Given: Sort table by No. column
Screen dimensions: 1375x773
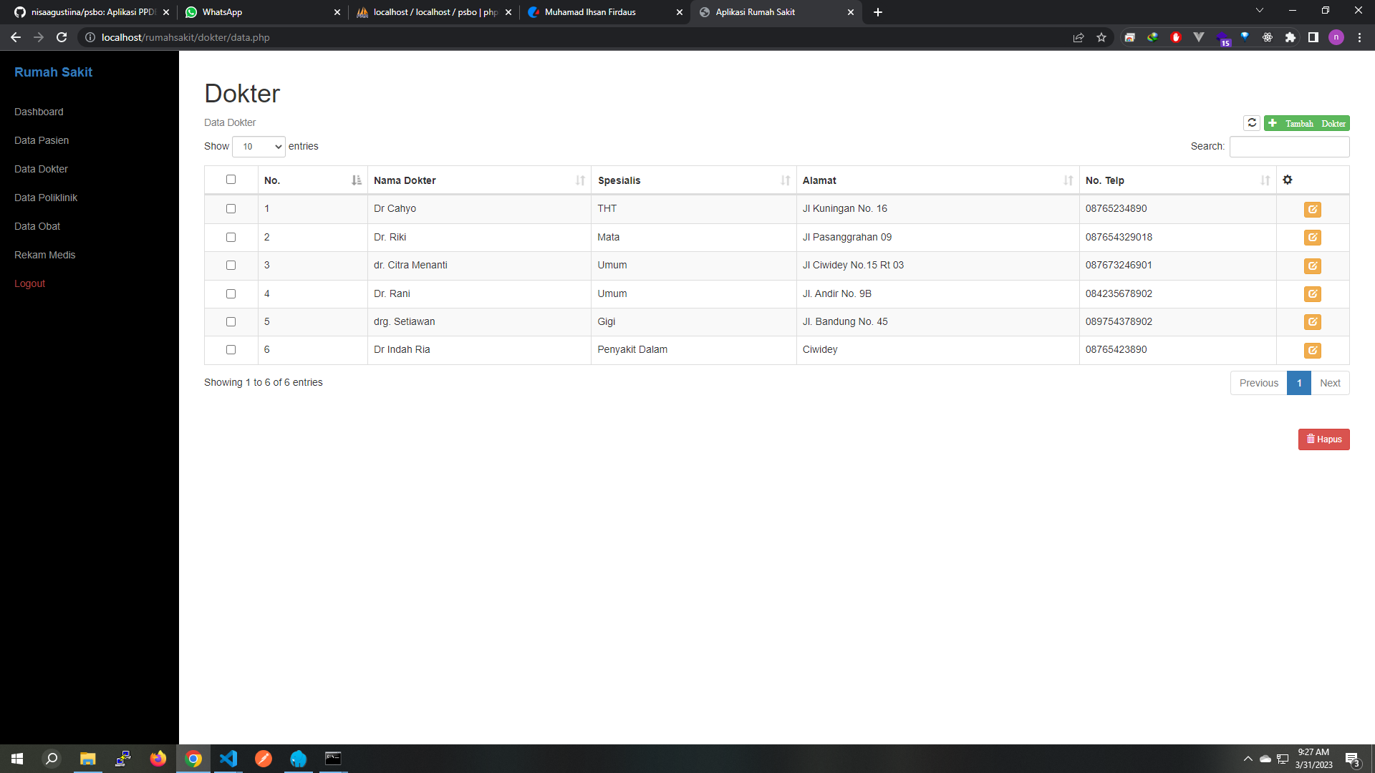Looking at the screenshot, I should point(312,180).
